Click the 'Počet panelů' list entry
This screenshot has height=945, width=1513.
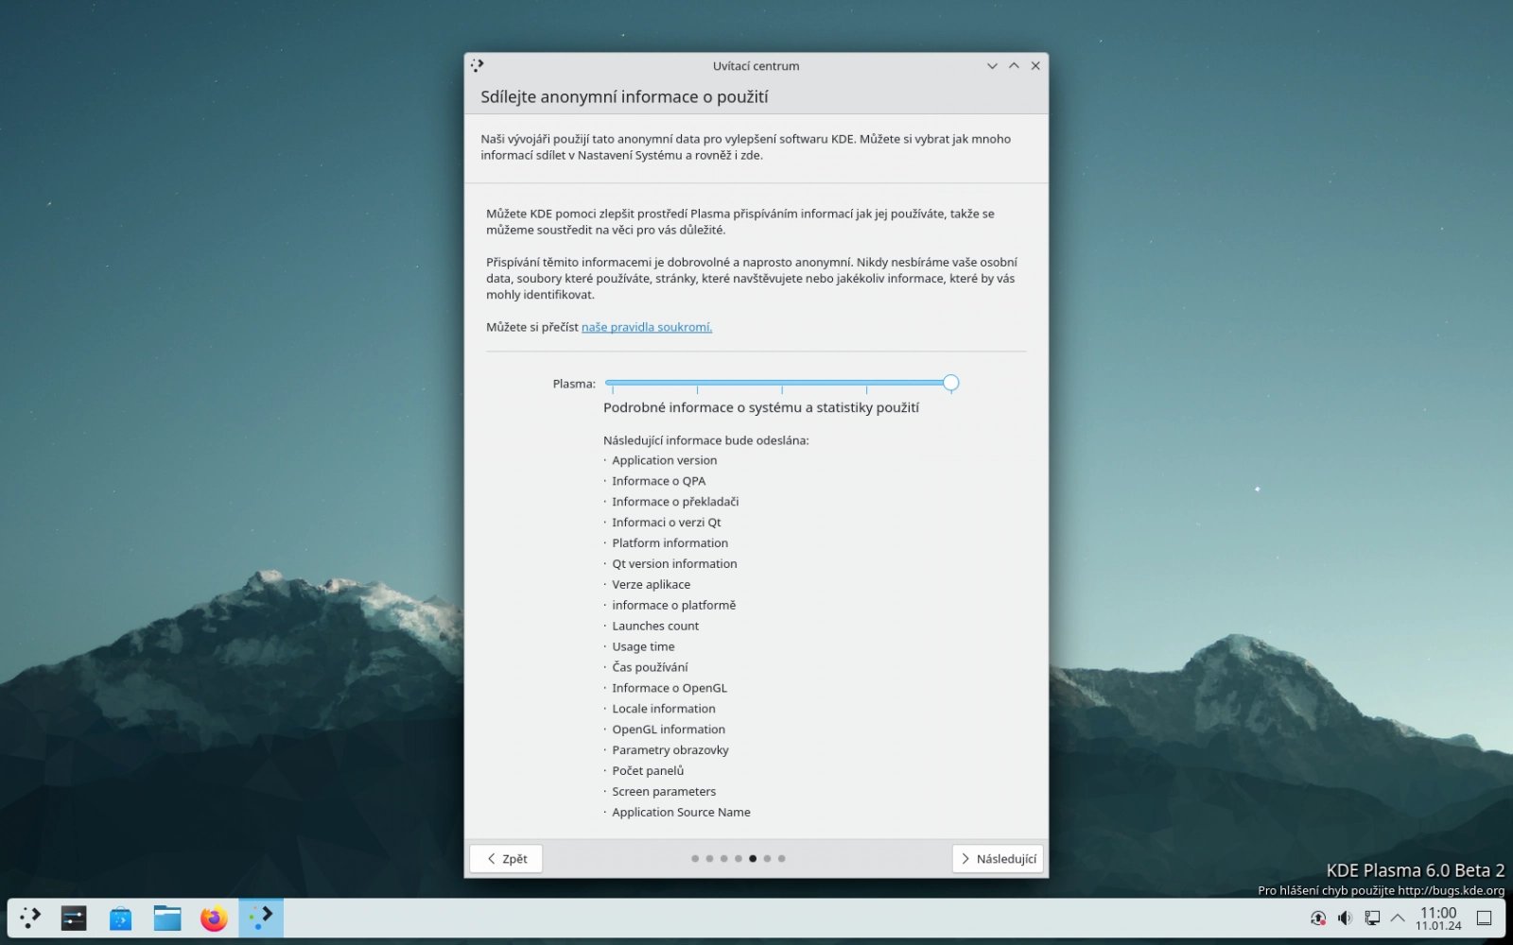coord(648,771)
